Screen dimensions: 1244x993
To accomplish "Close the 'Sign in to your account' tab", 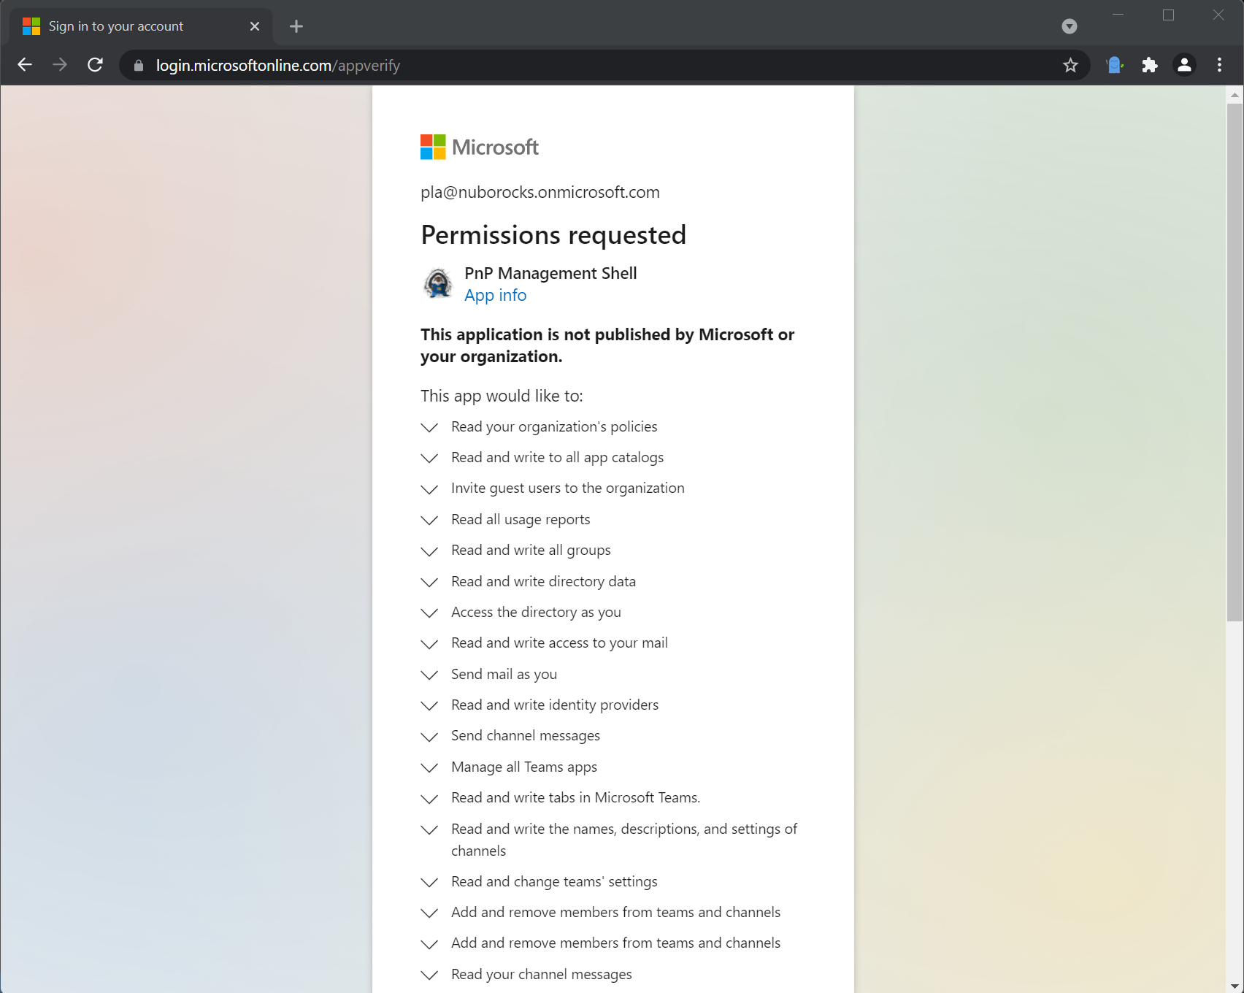I will (255, 26).
